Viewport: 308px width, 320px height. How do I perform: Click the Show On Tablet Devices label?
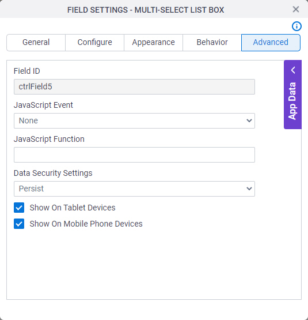[x=73, y=208]
